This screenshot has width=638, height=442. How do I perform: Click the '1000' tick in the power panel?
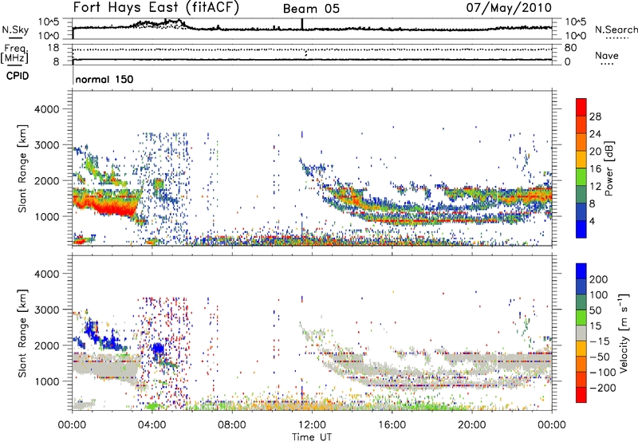click(46, 216)
